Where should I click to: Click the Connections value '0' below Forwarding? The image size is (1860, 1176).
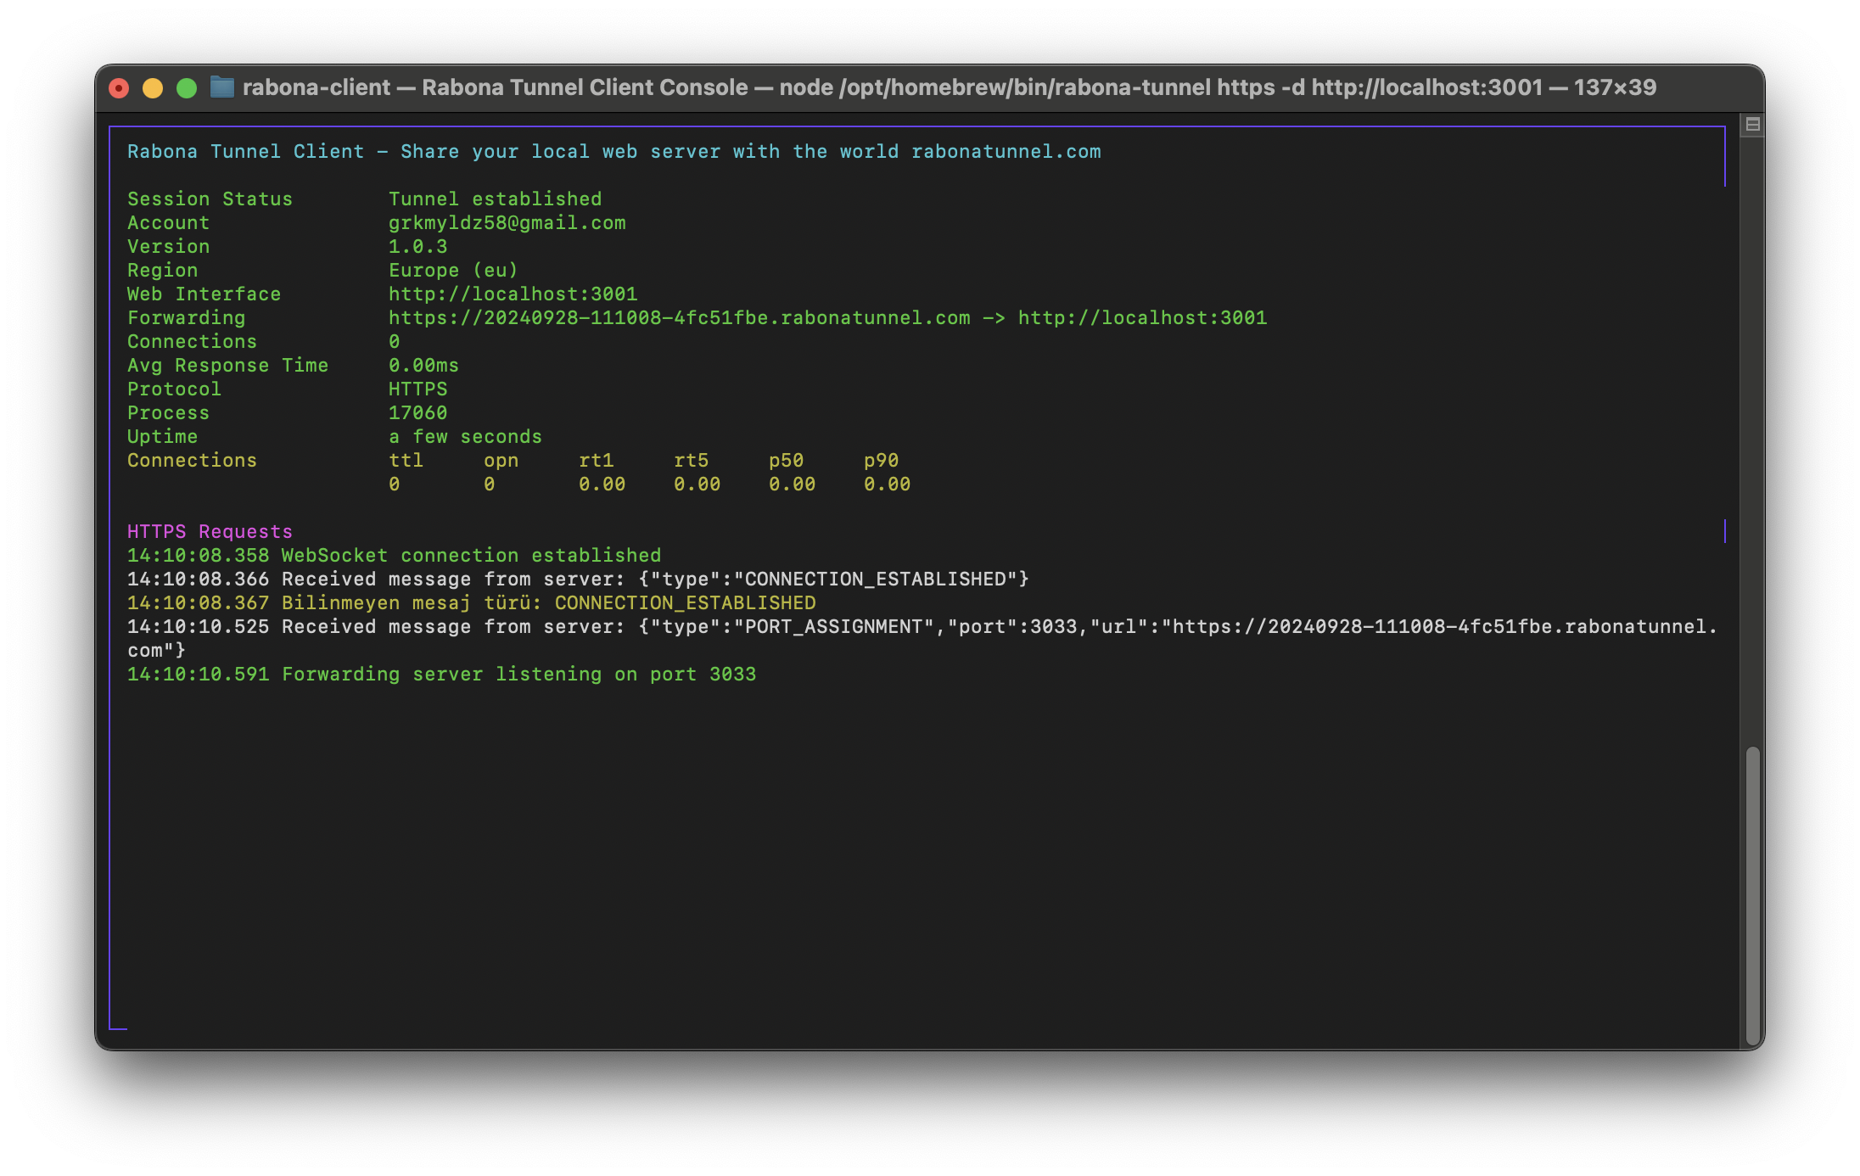click(394, 342)
